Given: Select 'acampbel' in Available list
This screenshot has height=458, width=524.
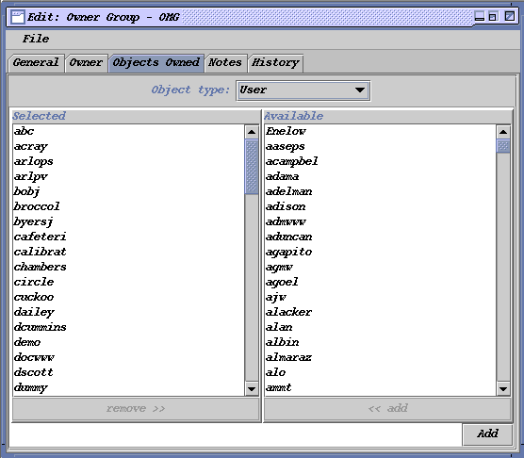Looking at the screenshot, I should [x=381, y=161].
